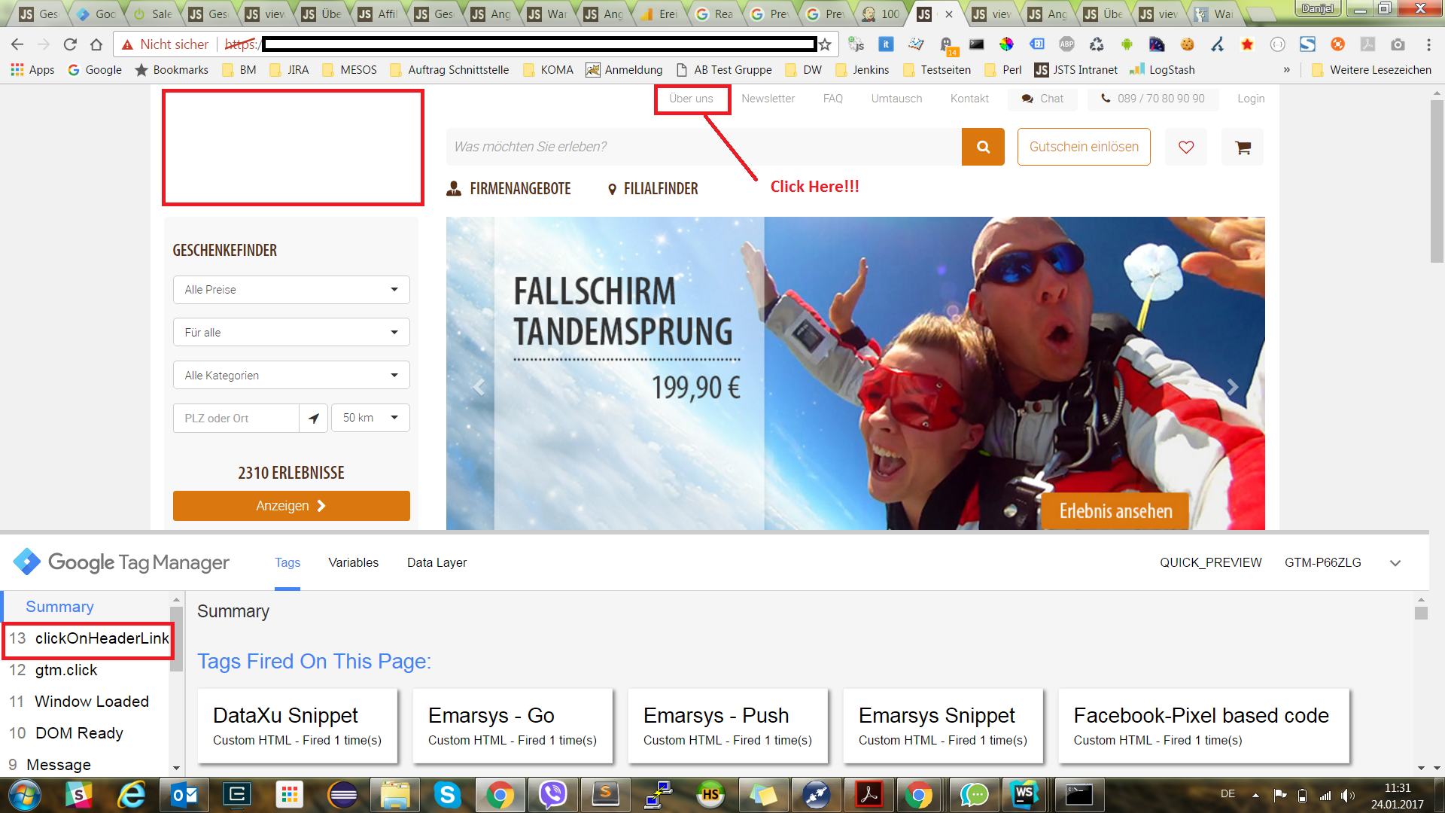Open the shopping cart icon
Screen dimensions: 1445x813
click(x=1243, y=147)
